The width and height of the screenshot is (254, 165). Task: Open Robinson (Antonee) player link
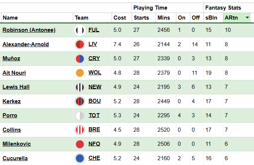coord(29,30)
